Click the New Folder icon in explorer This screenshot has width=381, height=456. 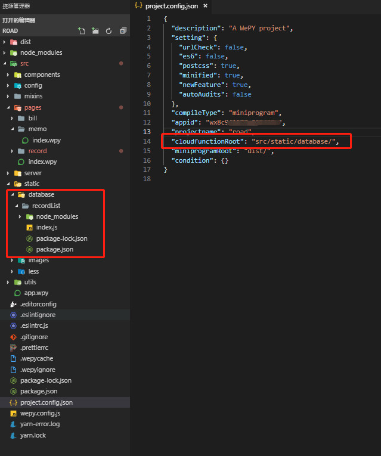coord(95,30)
